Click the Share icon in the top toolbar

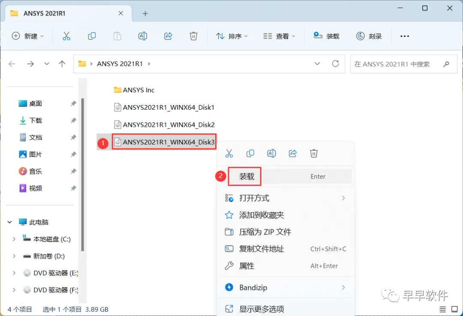(x=168, y=36)
